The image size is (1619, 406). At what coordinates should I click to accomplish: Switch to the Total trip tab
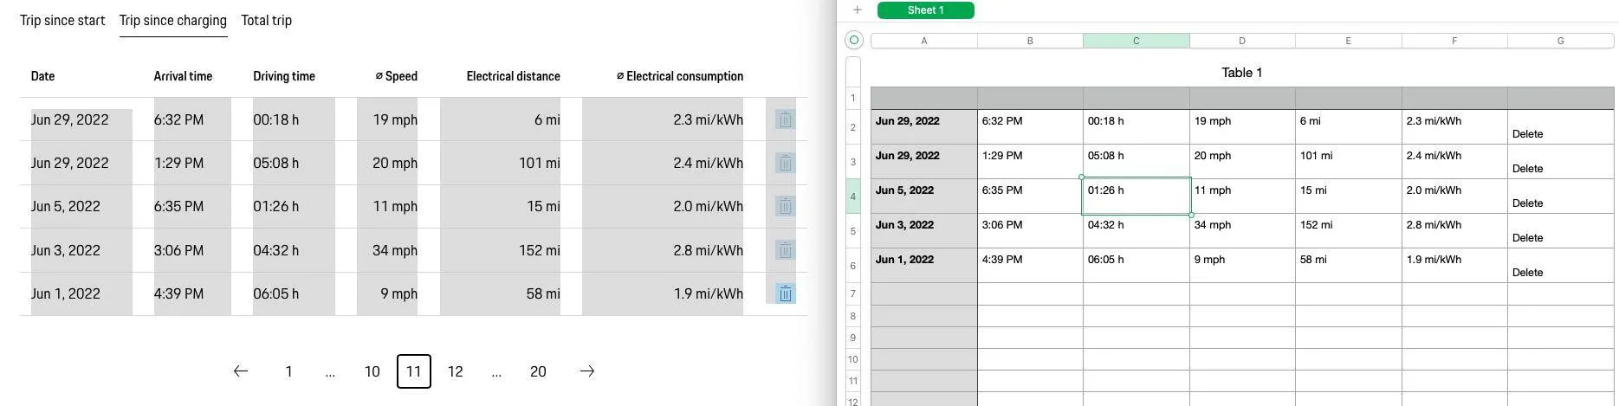pyautogui.click(x=266, y=20)
